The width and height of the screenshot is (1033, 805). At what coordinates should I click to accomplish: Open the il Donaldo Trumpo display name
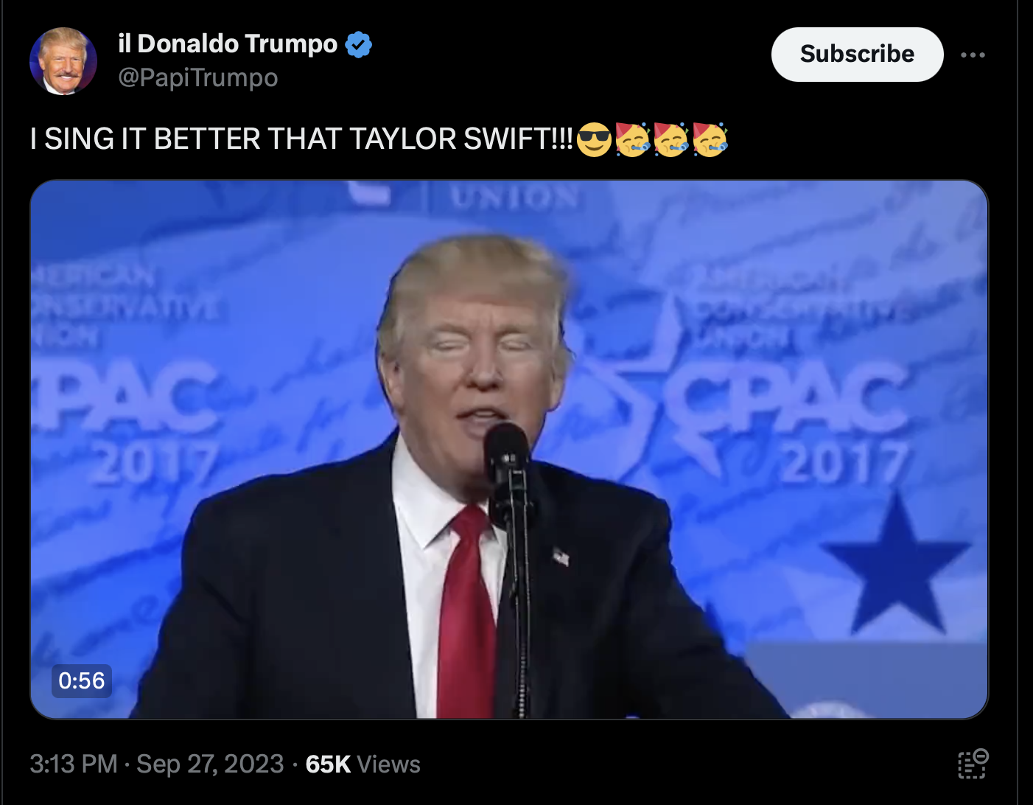pyautogui.click(x=228, y=43)
